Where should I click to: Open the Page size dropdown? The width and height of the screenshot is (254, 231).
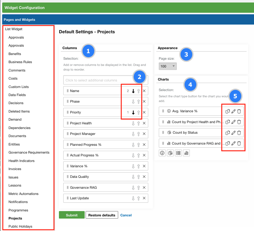pos(167,66)
